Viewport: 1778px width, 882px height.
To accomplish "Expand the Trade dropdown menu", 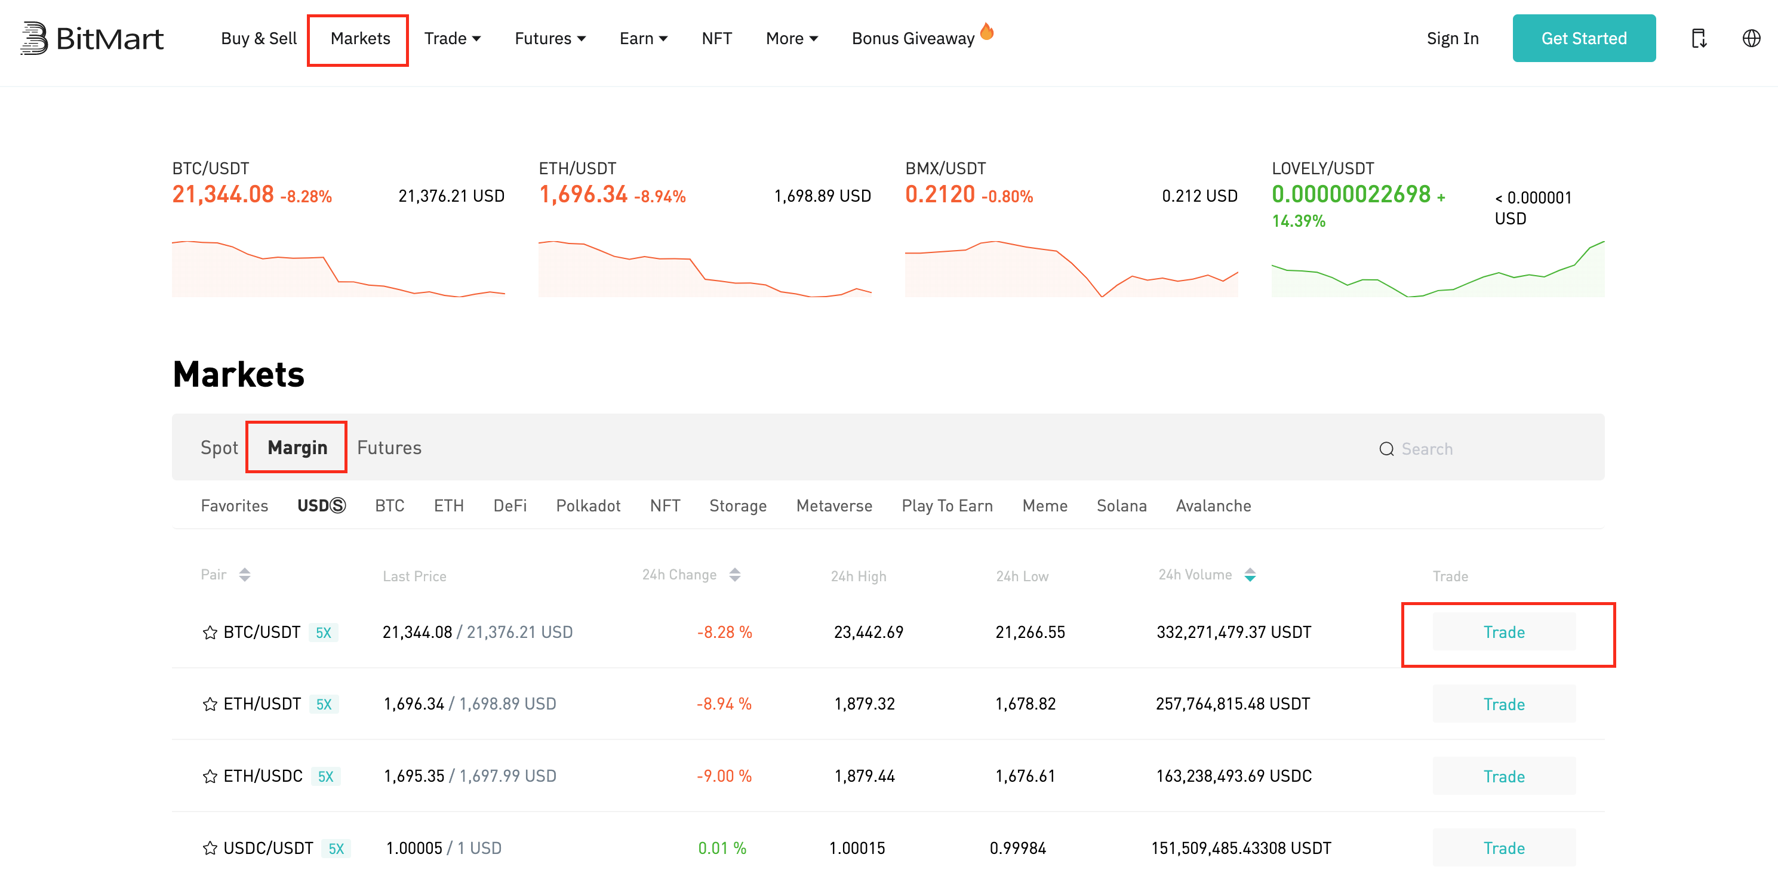I will (452, 39).
